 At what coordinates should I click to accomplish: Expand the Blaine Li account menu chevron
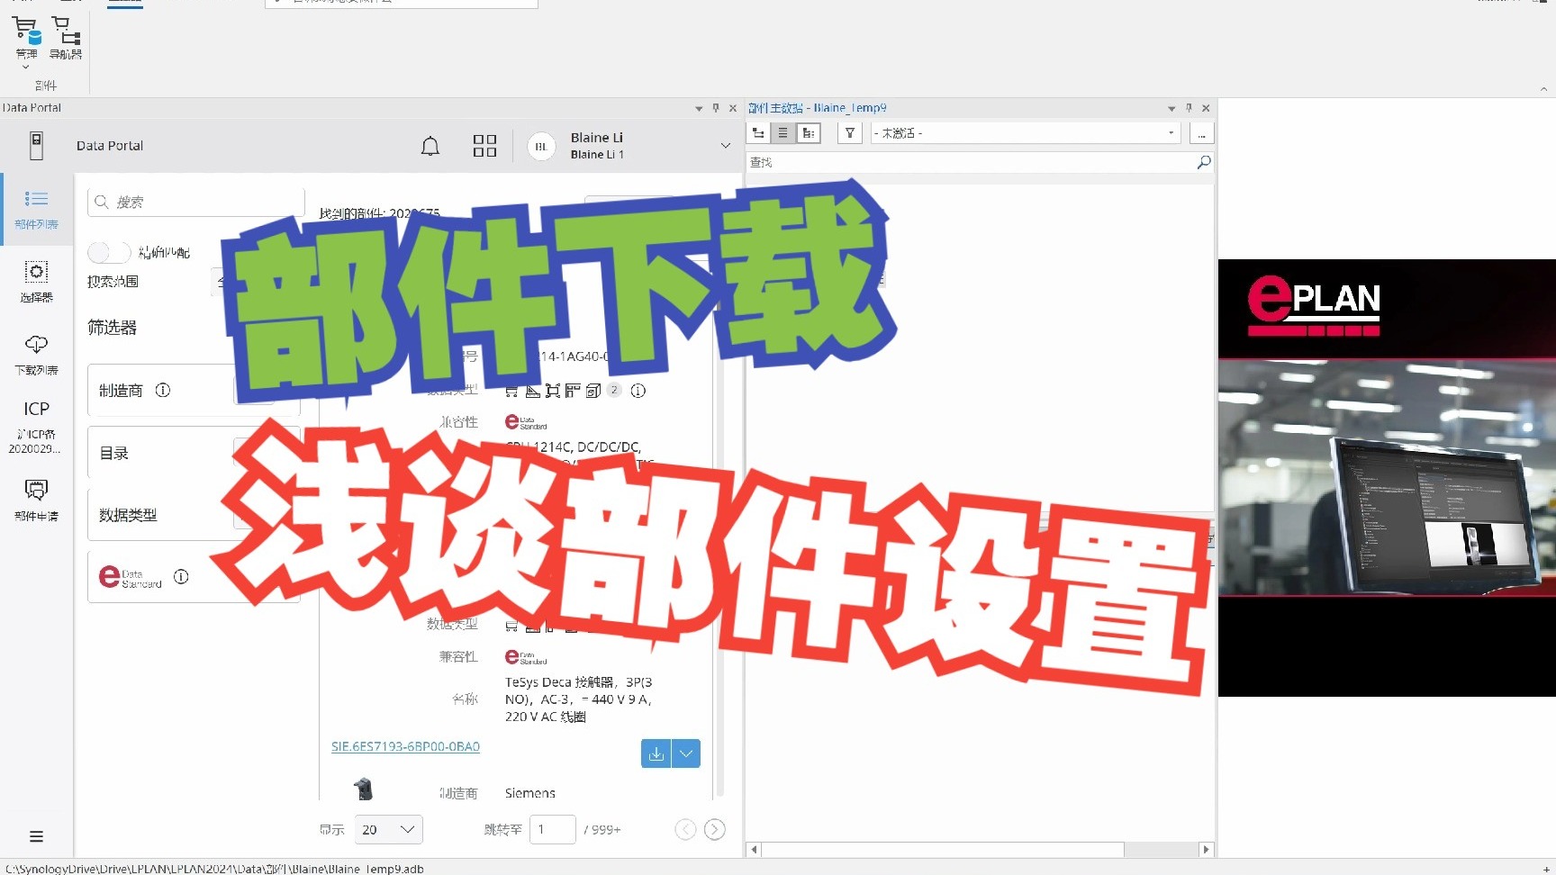(x=726, y=146)
